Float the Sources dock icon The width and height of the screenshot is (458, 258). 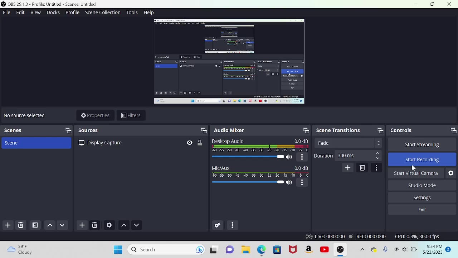pyautogui.click(x=204, y=130)
